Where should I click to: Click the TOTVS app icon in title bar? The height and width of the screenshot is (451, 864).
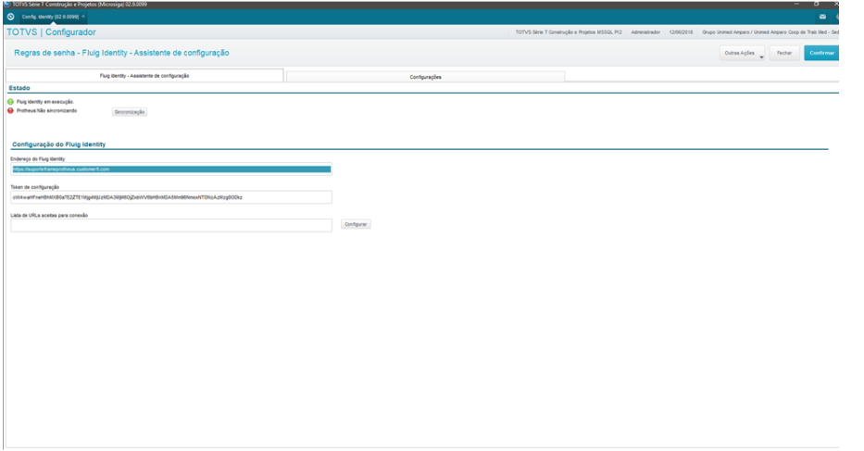click(7, 4)
